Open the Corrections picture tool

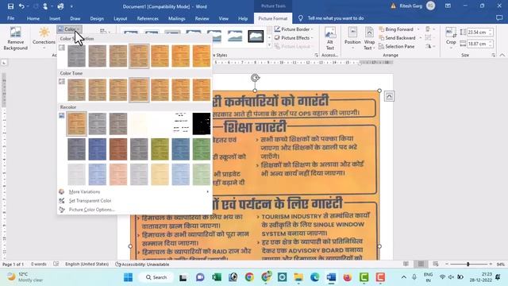(x=44, y=38)
